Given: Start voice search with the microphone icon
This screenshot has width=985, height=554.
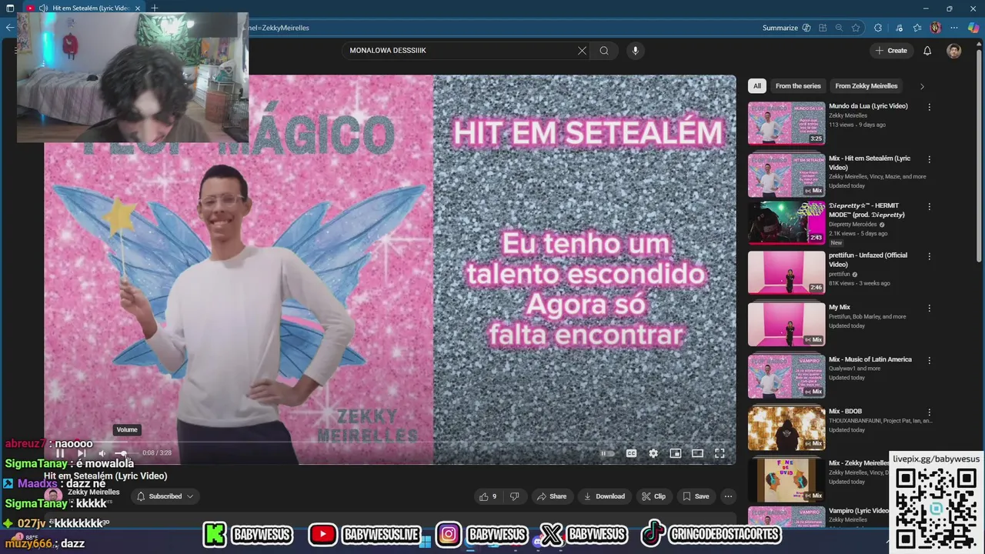Looking at the screenshot, I should [x=635, y=51].
